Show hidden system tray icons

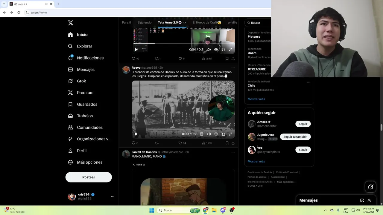325,210
